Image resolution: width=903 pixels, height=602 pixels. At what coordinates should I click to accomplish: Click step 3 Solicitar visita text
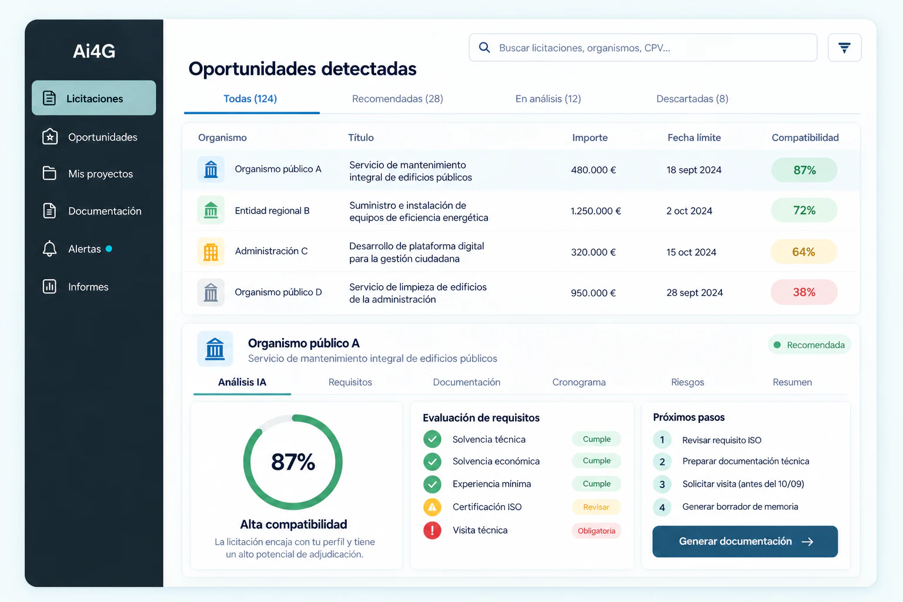(x=743, y=484)
